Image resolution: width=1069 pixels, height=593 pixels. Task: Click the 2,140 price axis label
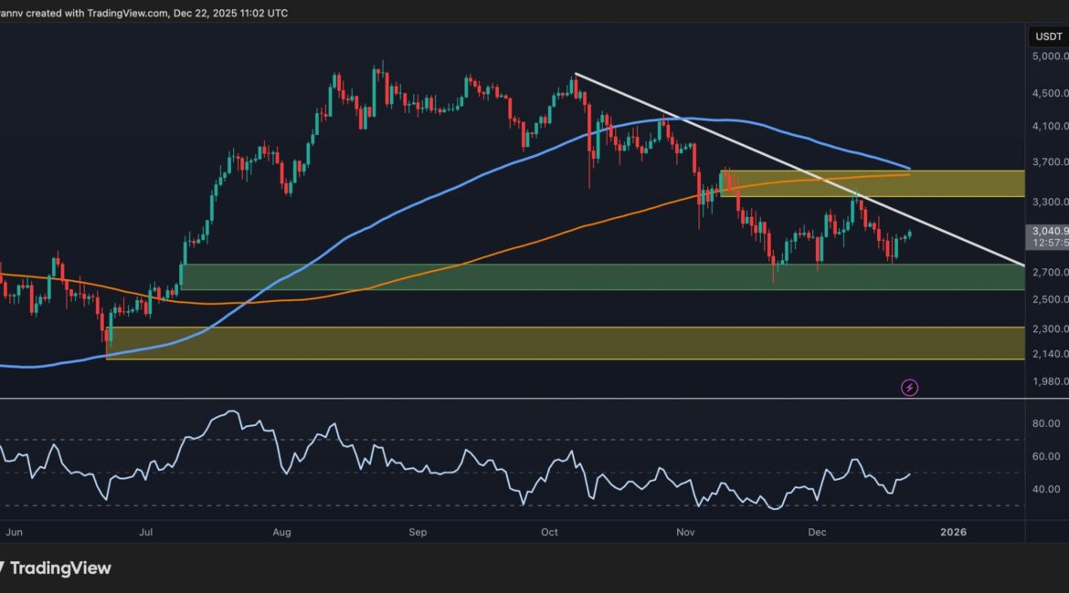tap(1045, 354)
